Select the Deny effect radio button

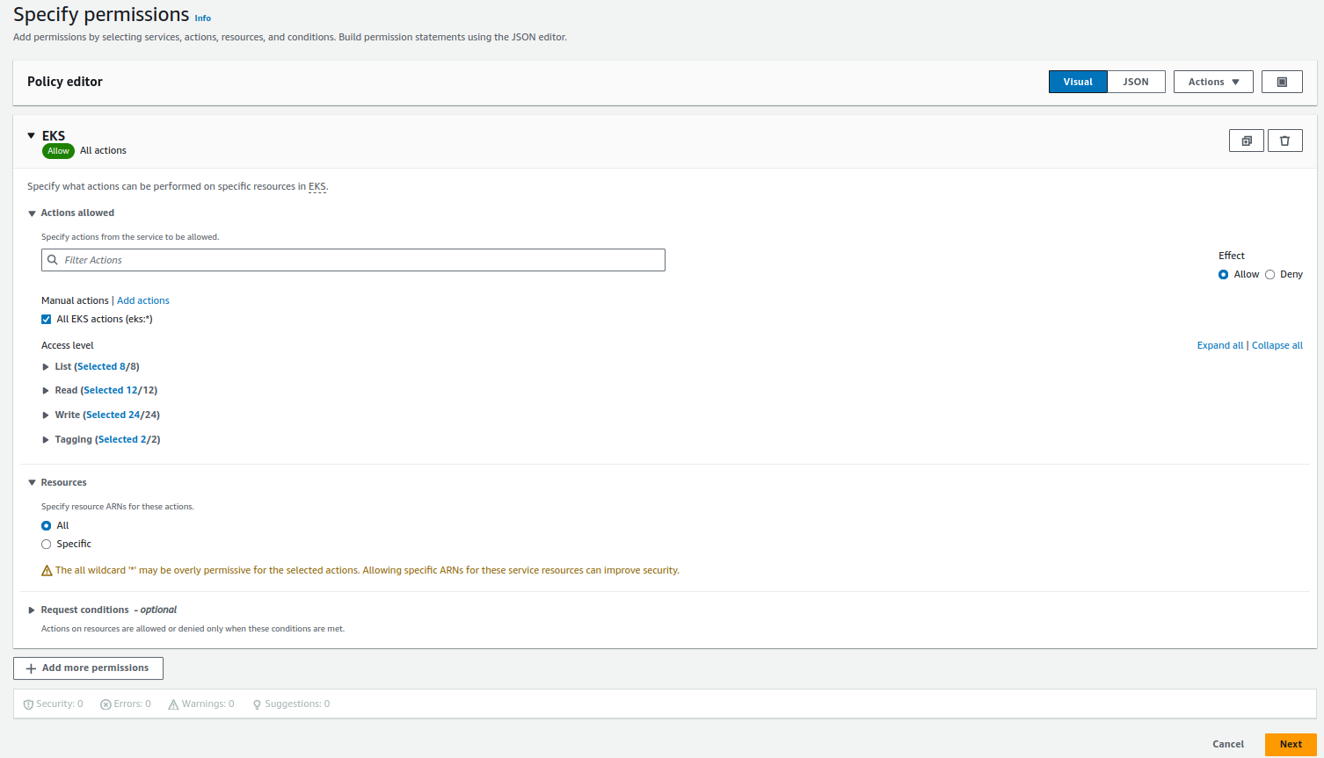pyautogui.click(x=1269, y=275)
